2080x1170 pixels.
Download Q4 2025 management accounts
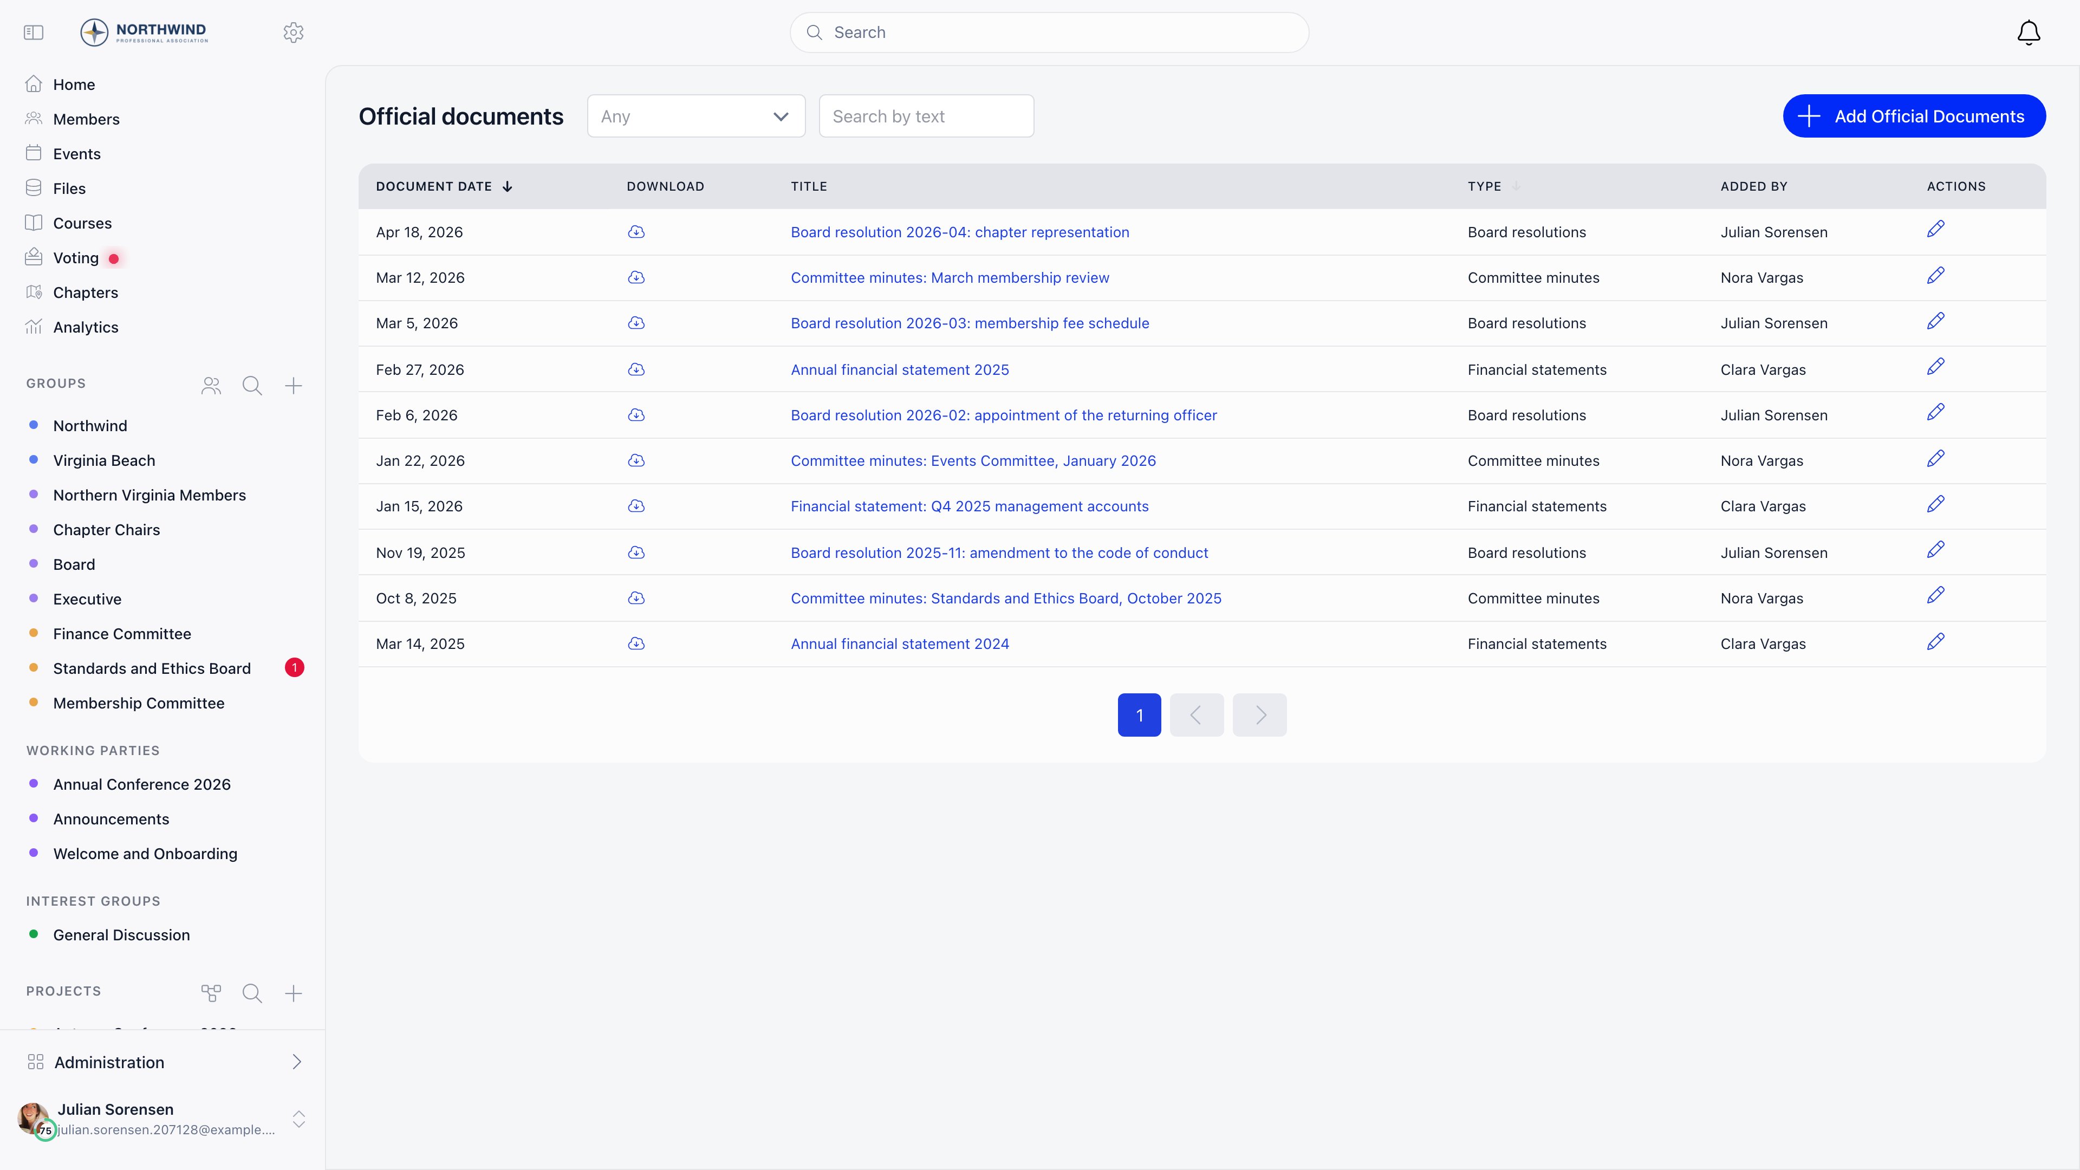(x=636, y=506)
